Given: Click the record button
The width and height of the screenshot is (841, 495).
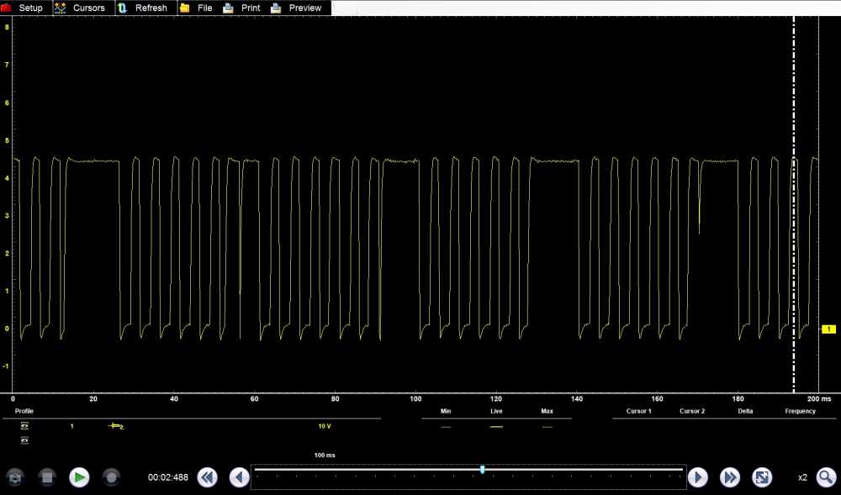Looking at the screenshot, I should (x=111, y=477).
